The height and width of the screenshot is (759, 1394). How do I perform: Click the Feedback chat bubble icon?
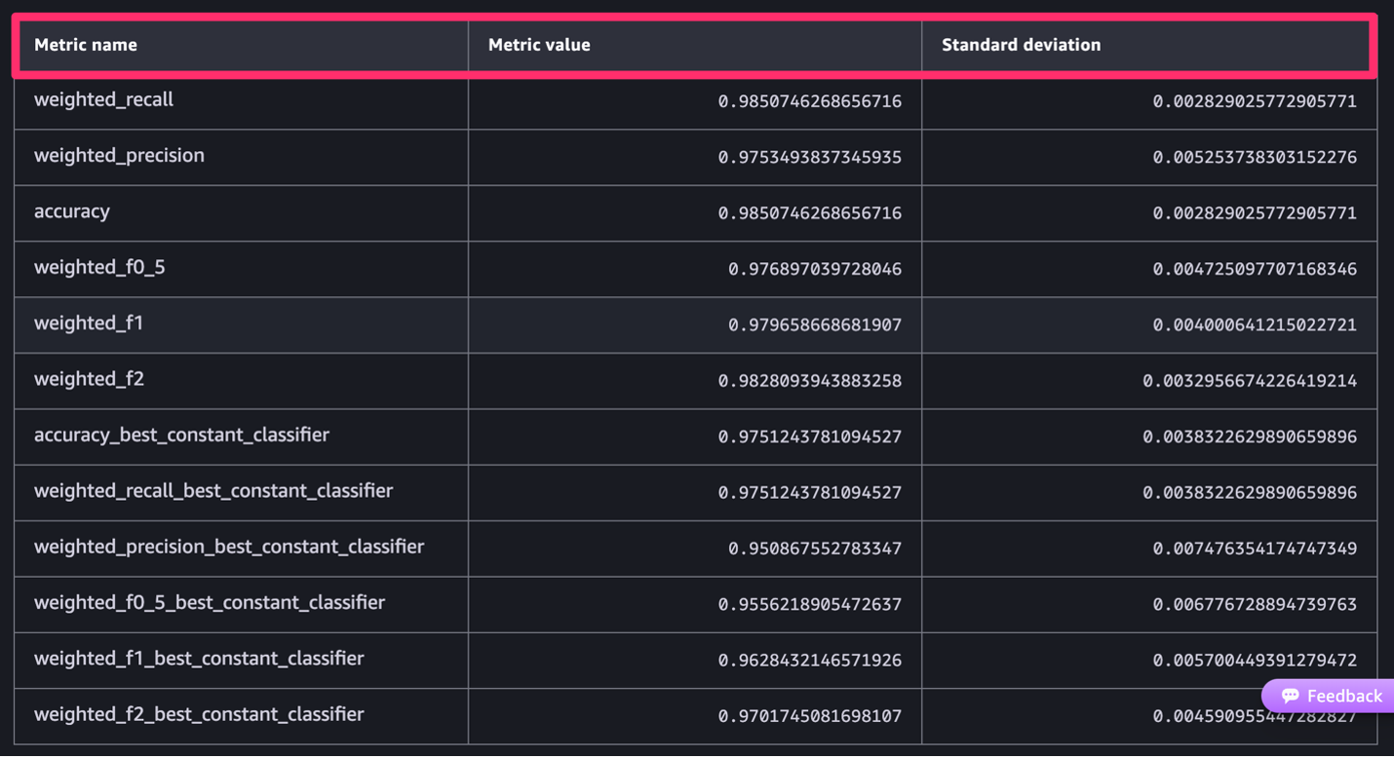[x=1290, y=696]
